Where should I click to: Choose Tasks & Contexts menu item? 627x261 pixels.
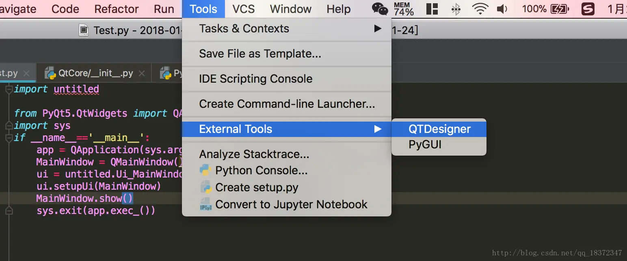287,28
